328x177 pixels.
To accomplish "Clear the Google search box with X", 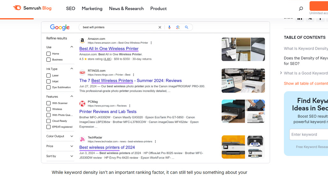I will pyautogui.click(x=160, y=27).
